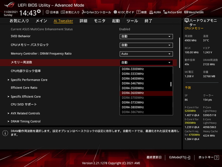The width and height of the screenshot is (222, 167).
Task: Open CPU/メモリー バスクロック dropdown
Action: 146,45
